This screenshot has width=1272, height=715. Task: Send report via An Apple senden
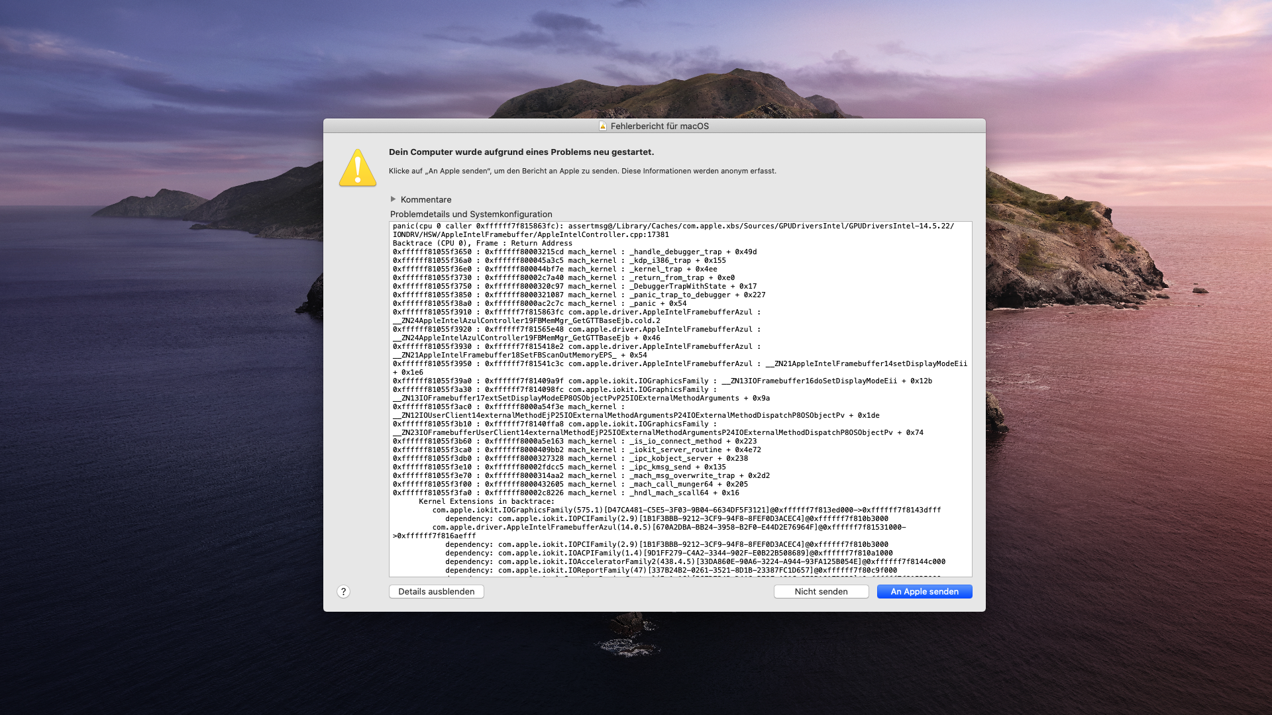point(924,592)
